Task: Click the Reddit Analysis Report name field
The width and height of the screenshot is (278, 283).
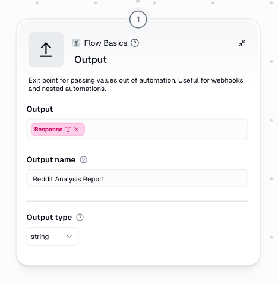Action: coord(137,178)
